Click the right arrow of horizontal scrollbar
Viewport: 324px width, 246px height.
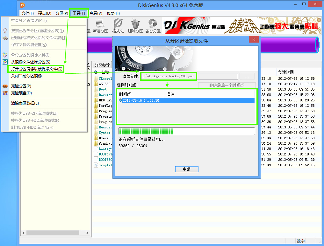[x=87, y=233]
